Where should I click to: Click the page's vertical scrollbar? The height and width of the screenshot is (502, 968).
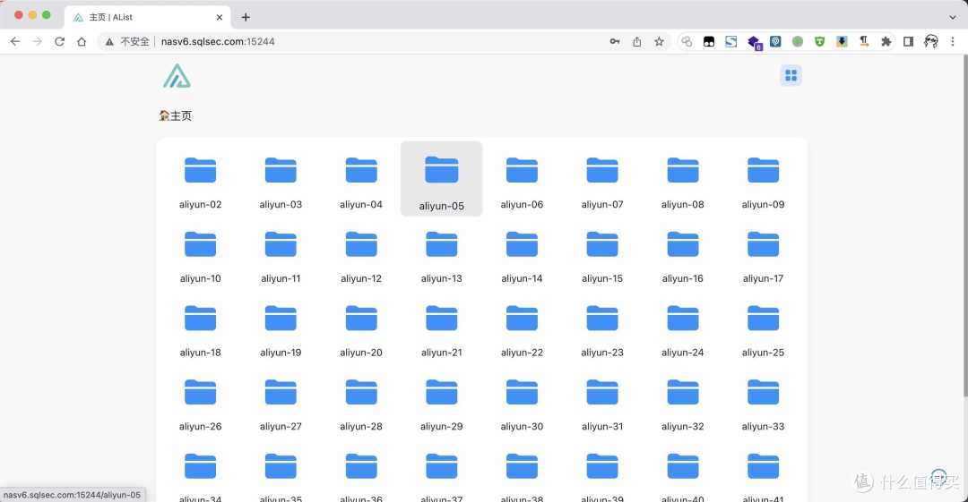pyautogui.click(x=964, y=224)
